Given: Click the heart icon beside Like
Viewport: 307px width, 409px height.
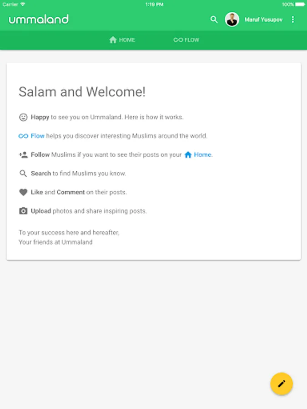Looking at the screenshot, I should [x=23, y=192].
